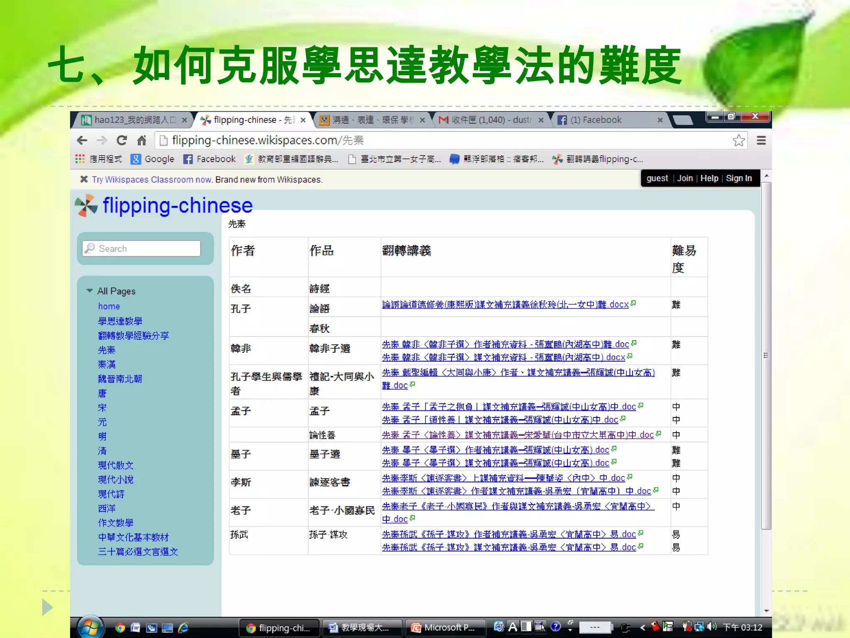
Task: Switch to 教學現場大 taskbar window
Action: 362,628
